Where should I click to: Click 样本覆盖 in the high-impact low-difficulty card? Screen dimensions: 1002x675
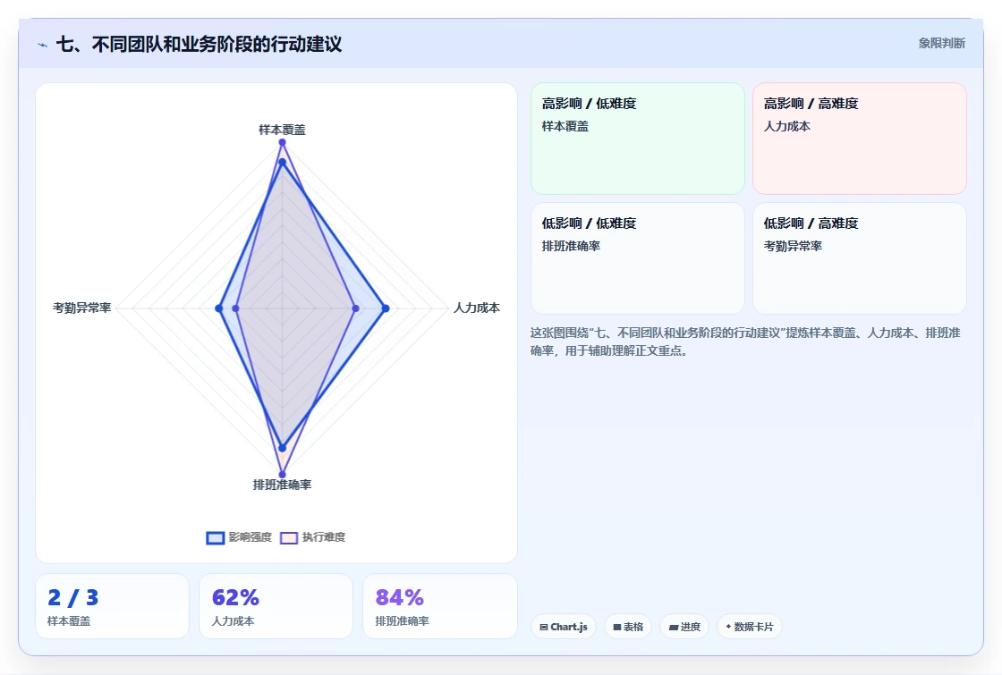tap(565, 126)
